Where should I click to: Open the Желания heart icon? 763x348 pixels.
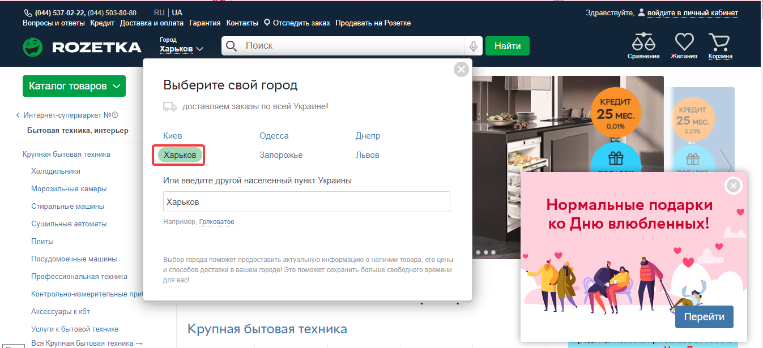point(684,42)
